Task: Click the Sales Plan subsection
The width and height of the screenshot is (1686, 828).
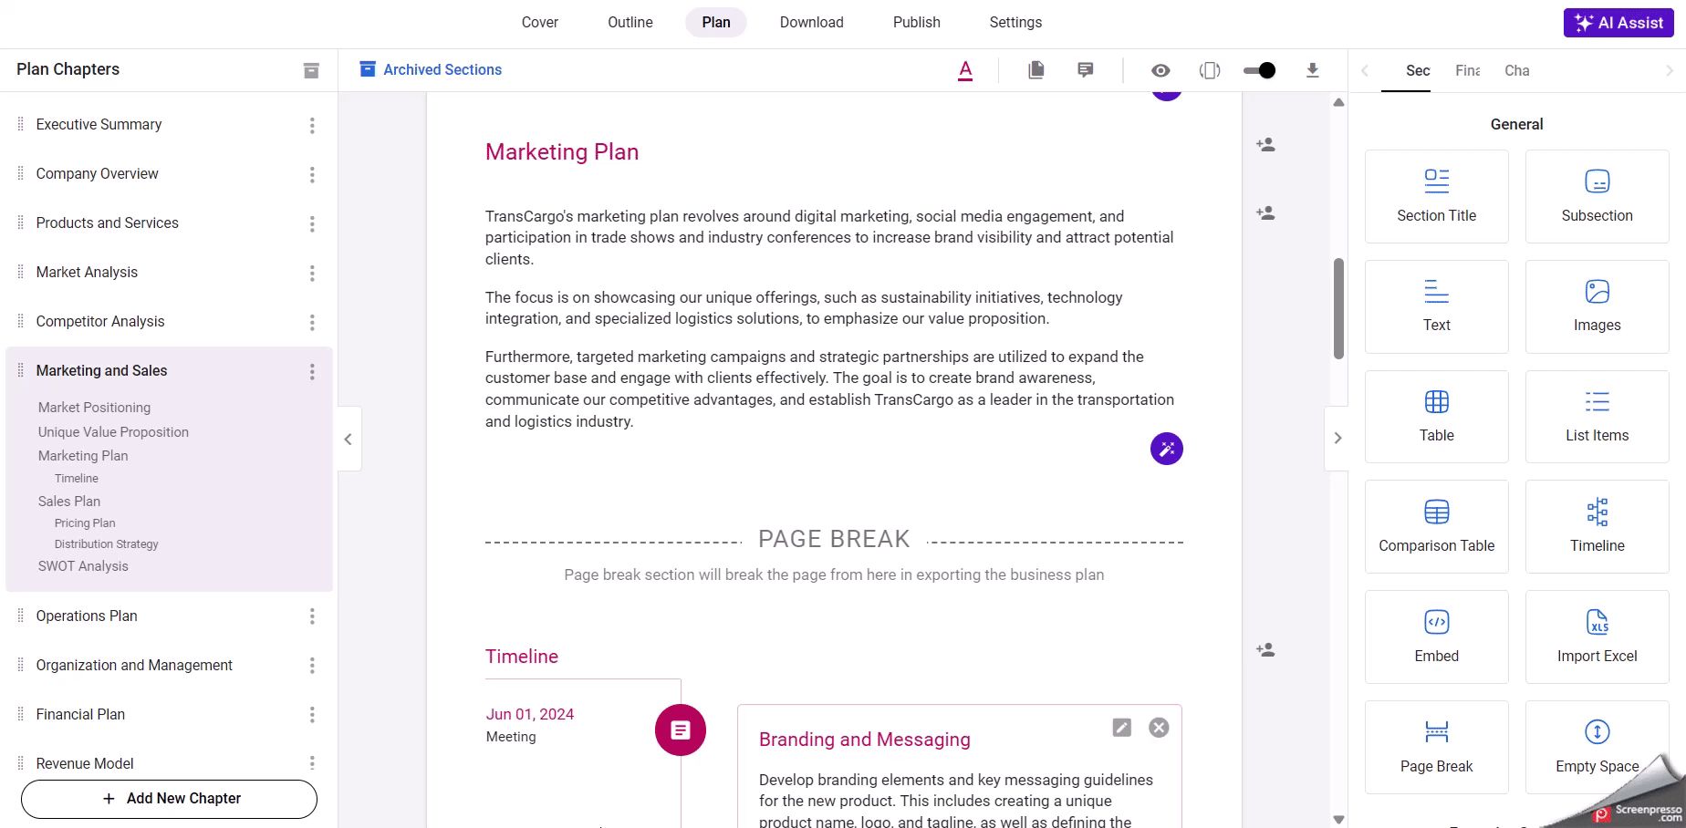Action: tap(69, 502)
